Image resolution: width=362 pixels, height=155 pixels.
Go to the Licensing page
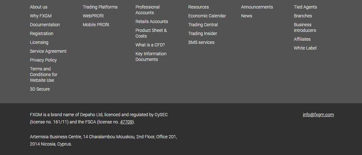click(39, 42)
